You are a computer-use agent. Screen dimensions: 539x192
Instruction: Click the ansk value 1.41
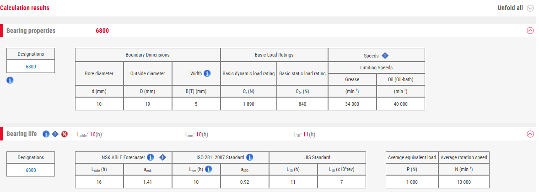(147, 182)
